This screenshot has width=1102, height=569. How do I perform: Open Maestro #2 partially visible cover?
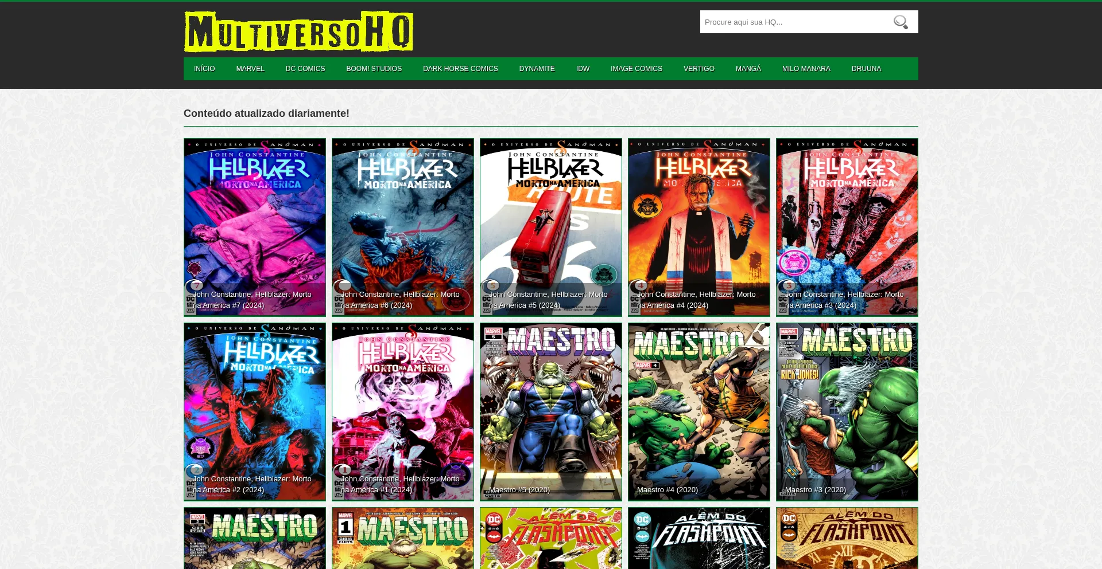[255, 538]
